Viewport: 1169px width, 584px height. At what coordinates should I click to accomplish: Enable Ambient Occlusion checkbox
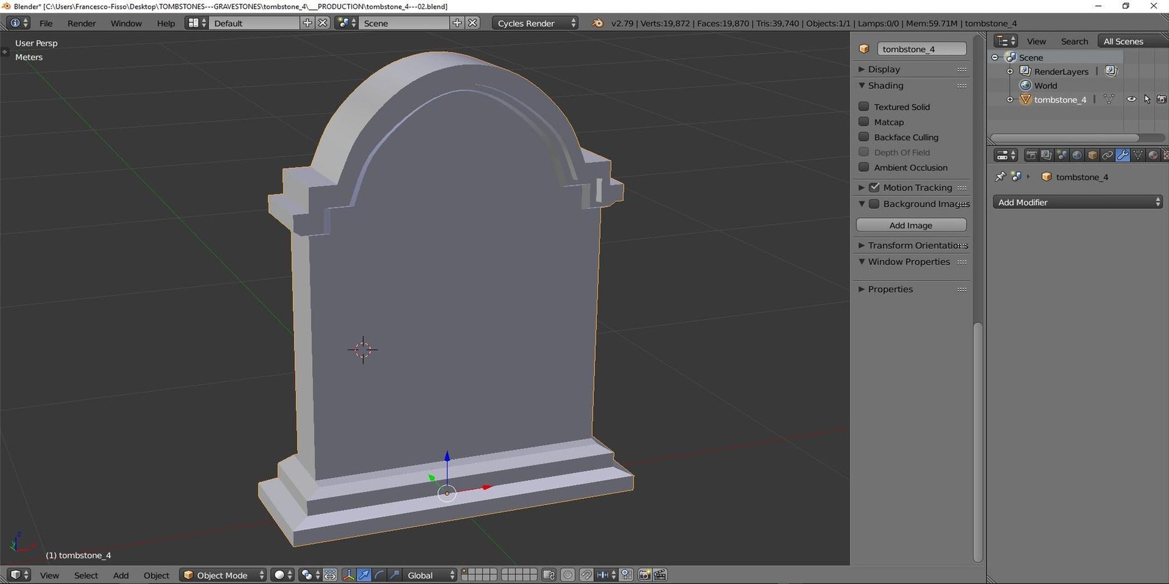pos(863,167)
